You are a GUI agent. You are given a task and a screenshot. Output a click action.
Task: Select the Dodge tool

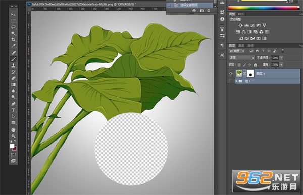tap(13, 97)
